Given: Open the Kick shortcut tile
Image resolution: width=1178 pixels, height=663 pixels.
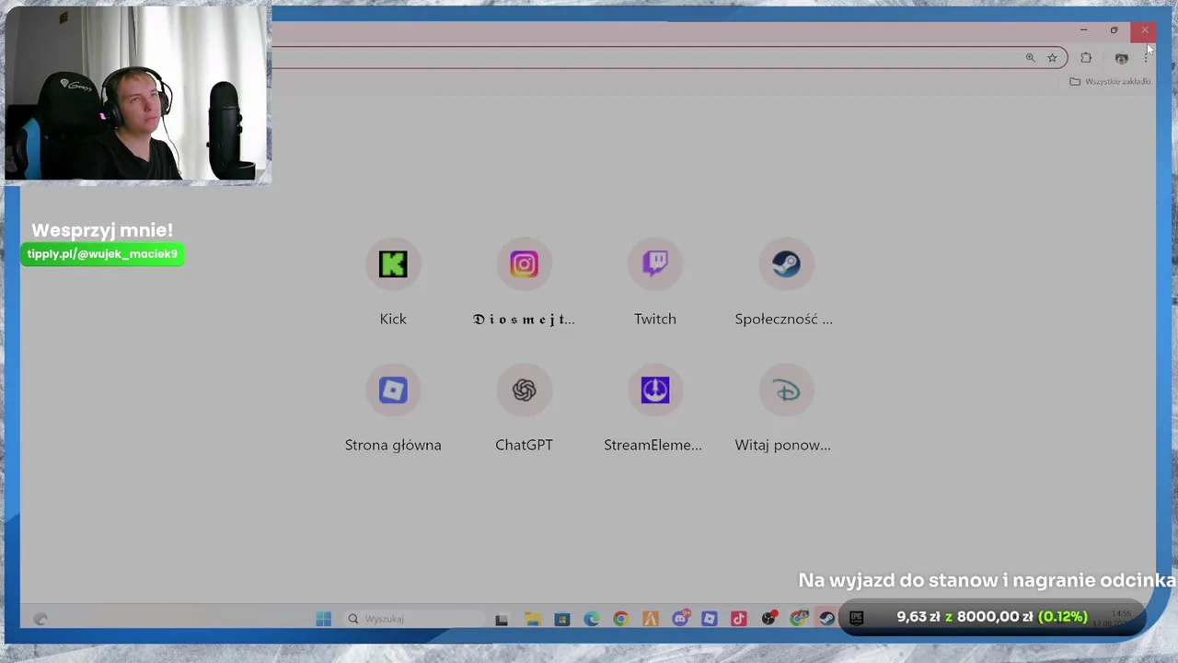Looking at the screenshot, I should pyautogui.click(x=393, y=264).
